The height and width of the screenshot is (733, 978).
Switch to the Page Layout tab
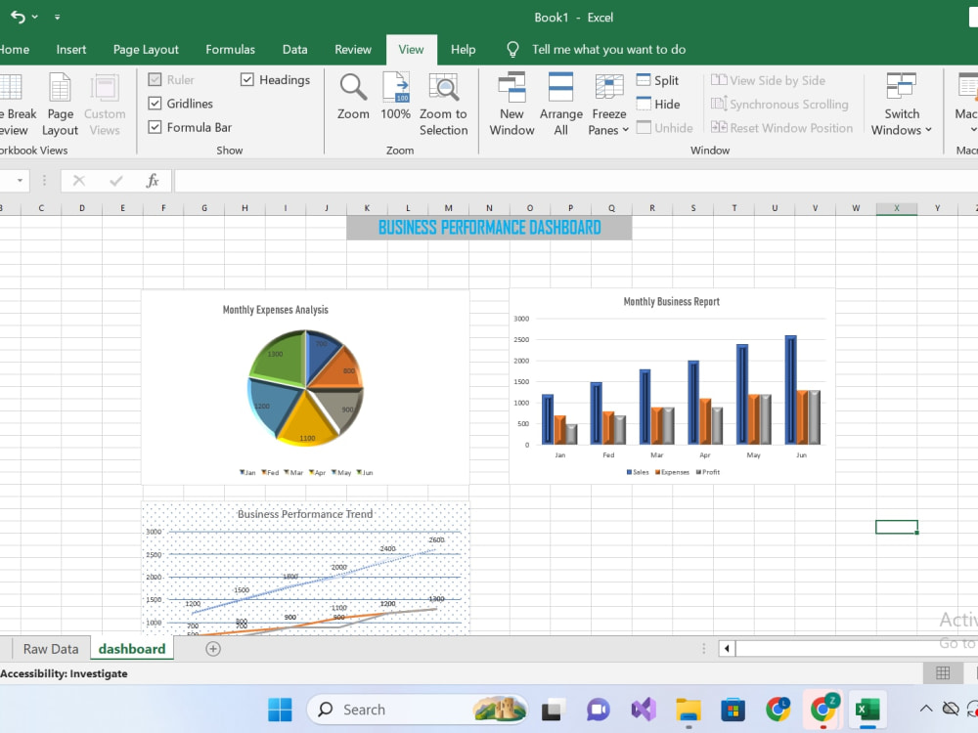coord(146,49)
